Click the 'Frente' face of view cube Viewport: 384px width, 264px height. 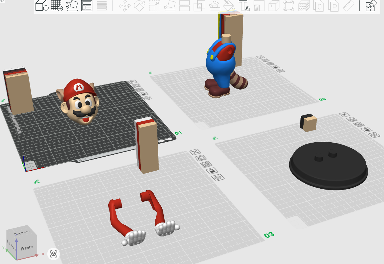click(x=27, y=248)
